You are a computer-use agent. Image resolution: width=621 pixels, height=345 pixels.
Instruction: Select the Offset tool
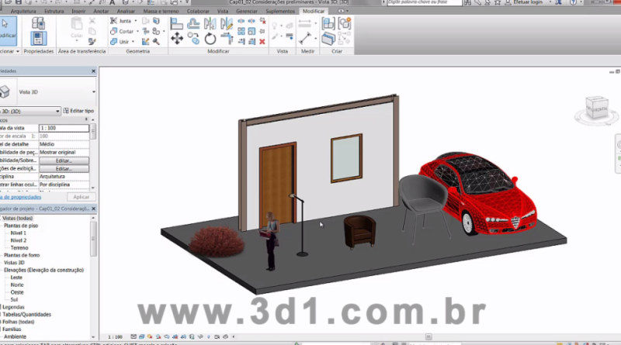click(193, 24)
